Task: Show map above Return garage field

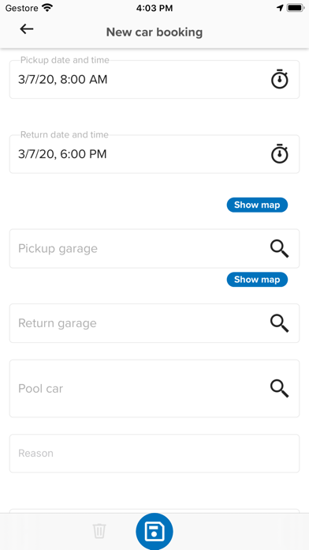Action: point(257,280)
